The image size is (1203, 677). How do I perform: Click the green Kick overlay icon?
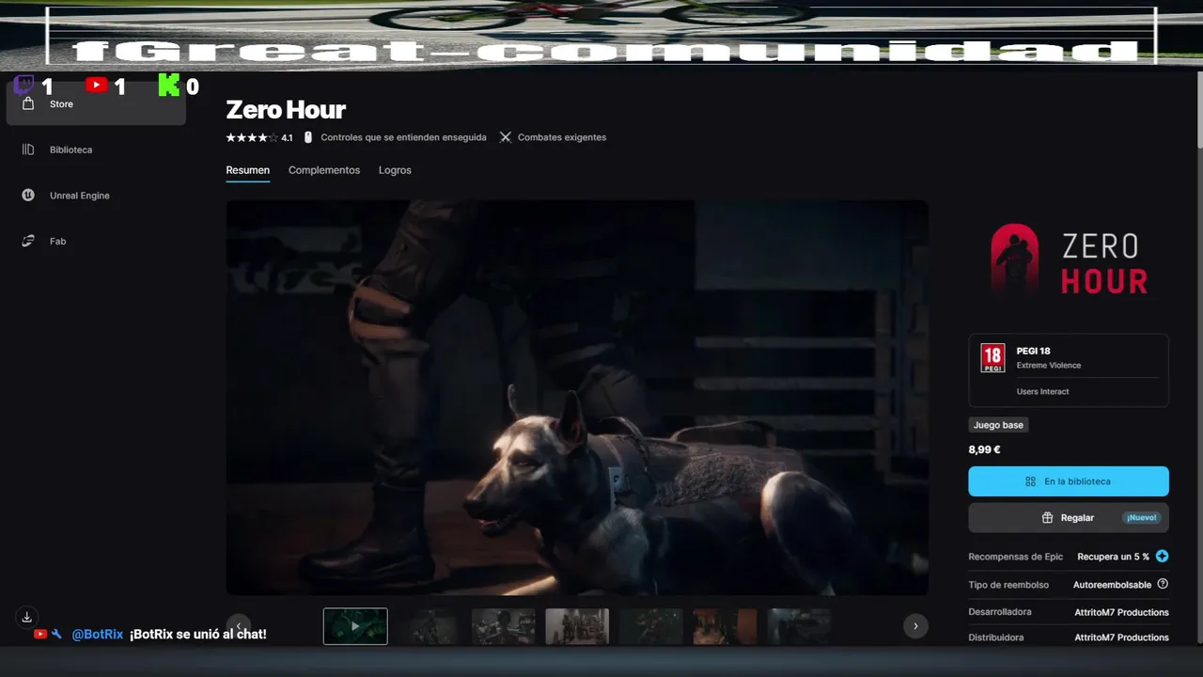pos(168,85)
